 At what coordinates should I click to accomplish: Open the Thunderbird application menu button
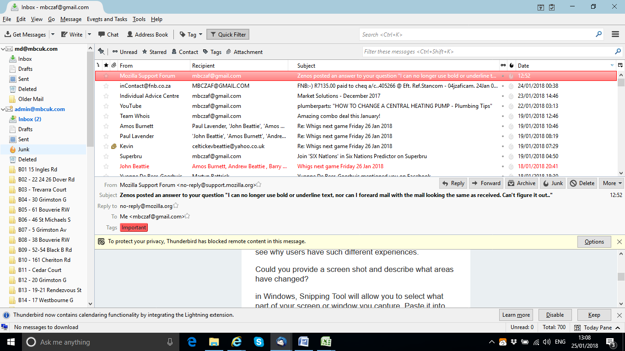615,34
